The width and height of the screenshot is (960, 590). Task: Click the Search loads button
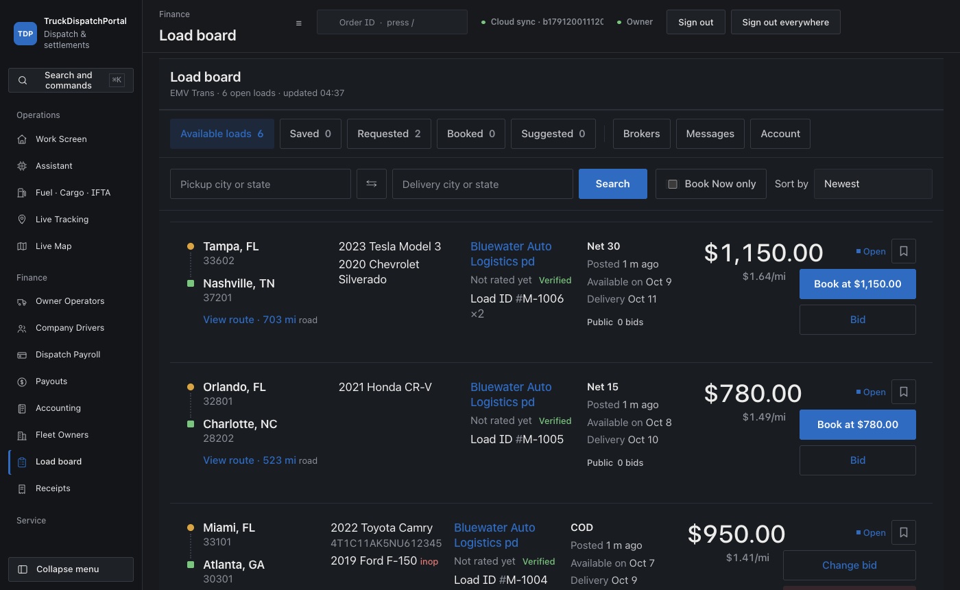[613, 184]
